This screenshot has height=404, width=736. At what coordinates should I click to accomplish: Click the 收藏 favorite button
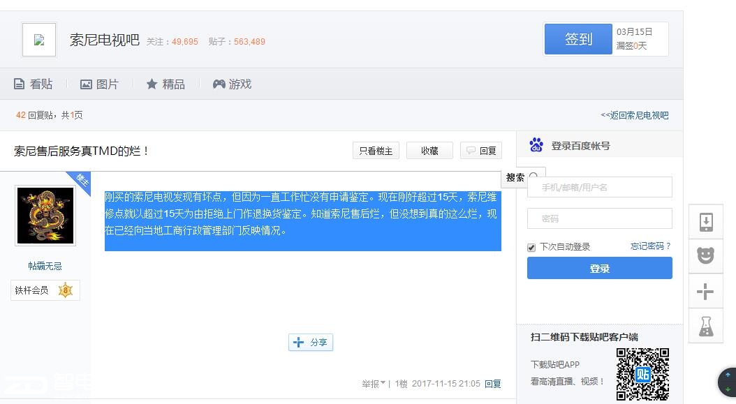pos(429,151)
